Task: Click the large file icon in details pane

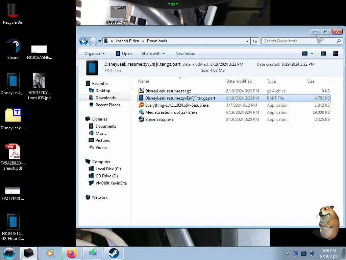Action: click(92, 68)
